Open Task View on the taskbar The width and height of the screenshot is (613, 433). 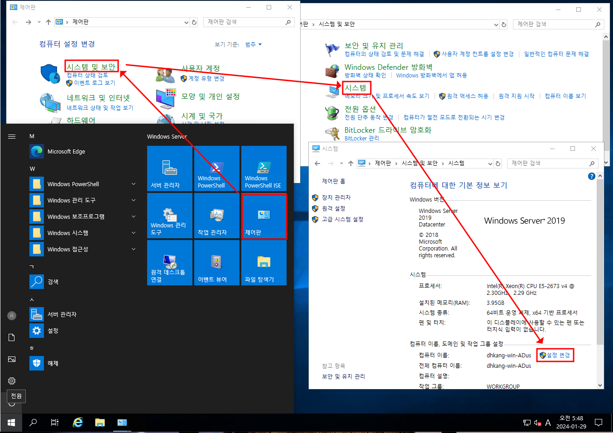55,423
